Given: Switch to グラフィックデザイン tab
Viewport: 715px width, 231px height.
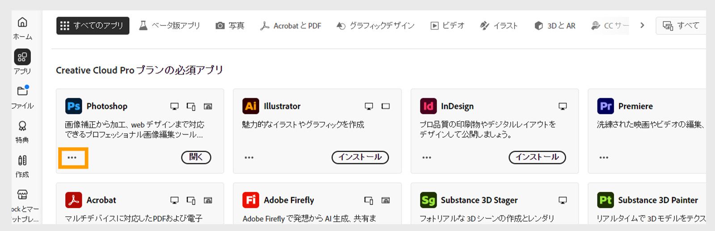Looking at the screenshot, I should (x=375, y=26).
